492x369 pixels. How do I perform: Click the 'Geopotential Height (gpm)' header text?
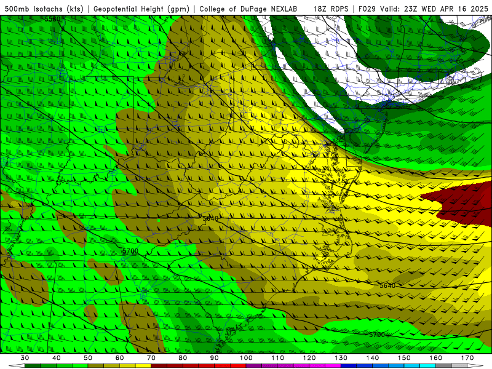click(x=141, y=9)
